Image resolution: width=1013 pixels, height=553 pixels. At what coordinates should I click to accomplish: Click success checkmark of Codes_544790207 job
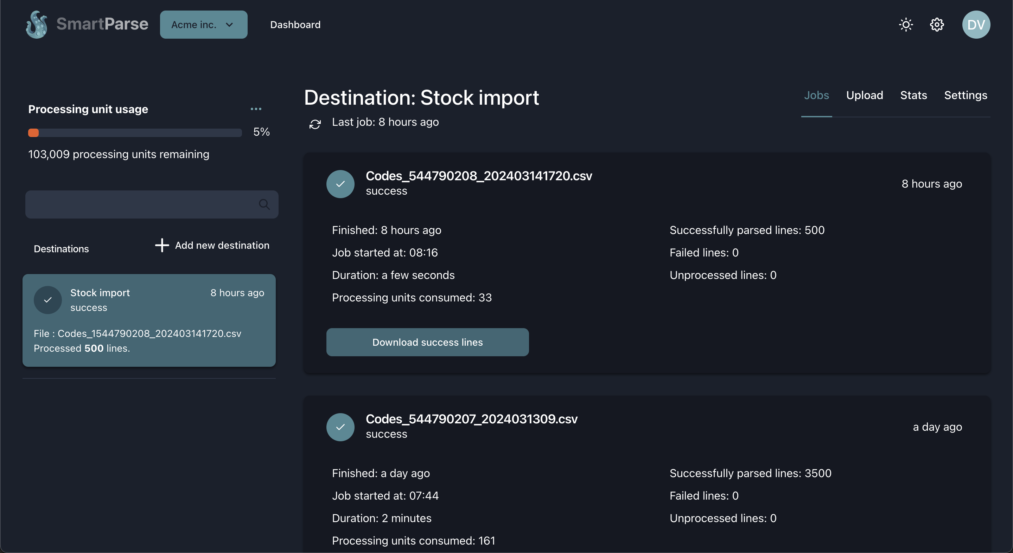[x=340, y=427]
